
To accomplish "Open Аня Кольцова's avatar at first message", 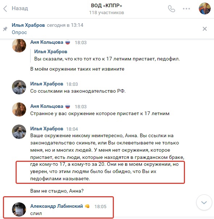I will click(x=19, y=46).
